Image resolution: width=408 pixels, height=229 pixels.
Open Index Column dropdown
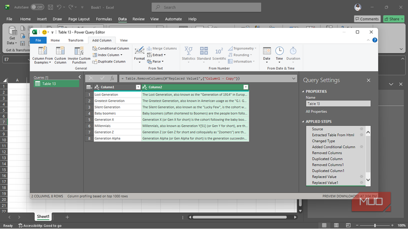108,55
